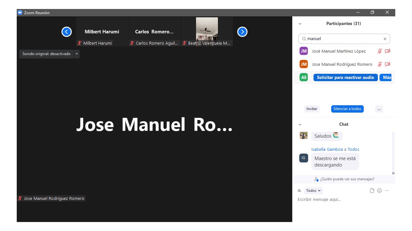412x231 pixels.
Task: Open chat more options ellipsis
Action: (x=387, y=191)
